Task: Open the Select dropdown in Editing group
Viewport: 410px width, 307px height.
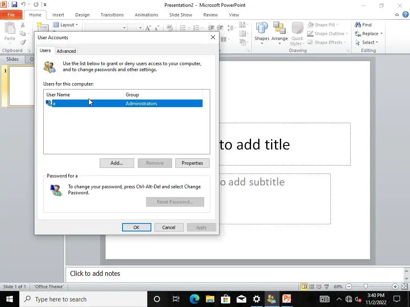Action: 367,42
